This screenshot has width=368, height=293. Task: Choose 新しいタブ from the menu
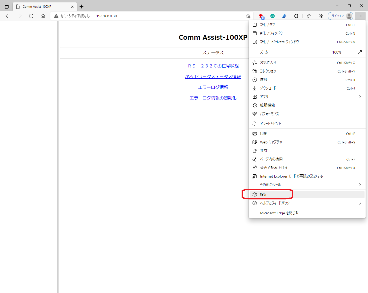(307, 25)
